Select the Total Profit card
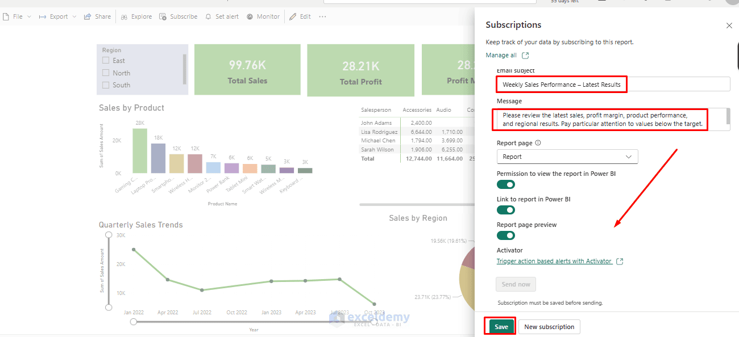 [360, 70]
